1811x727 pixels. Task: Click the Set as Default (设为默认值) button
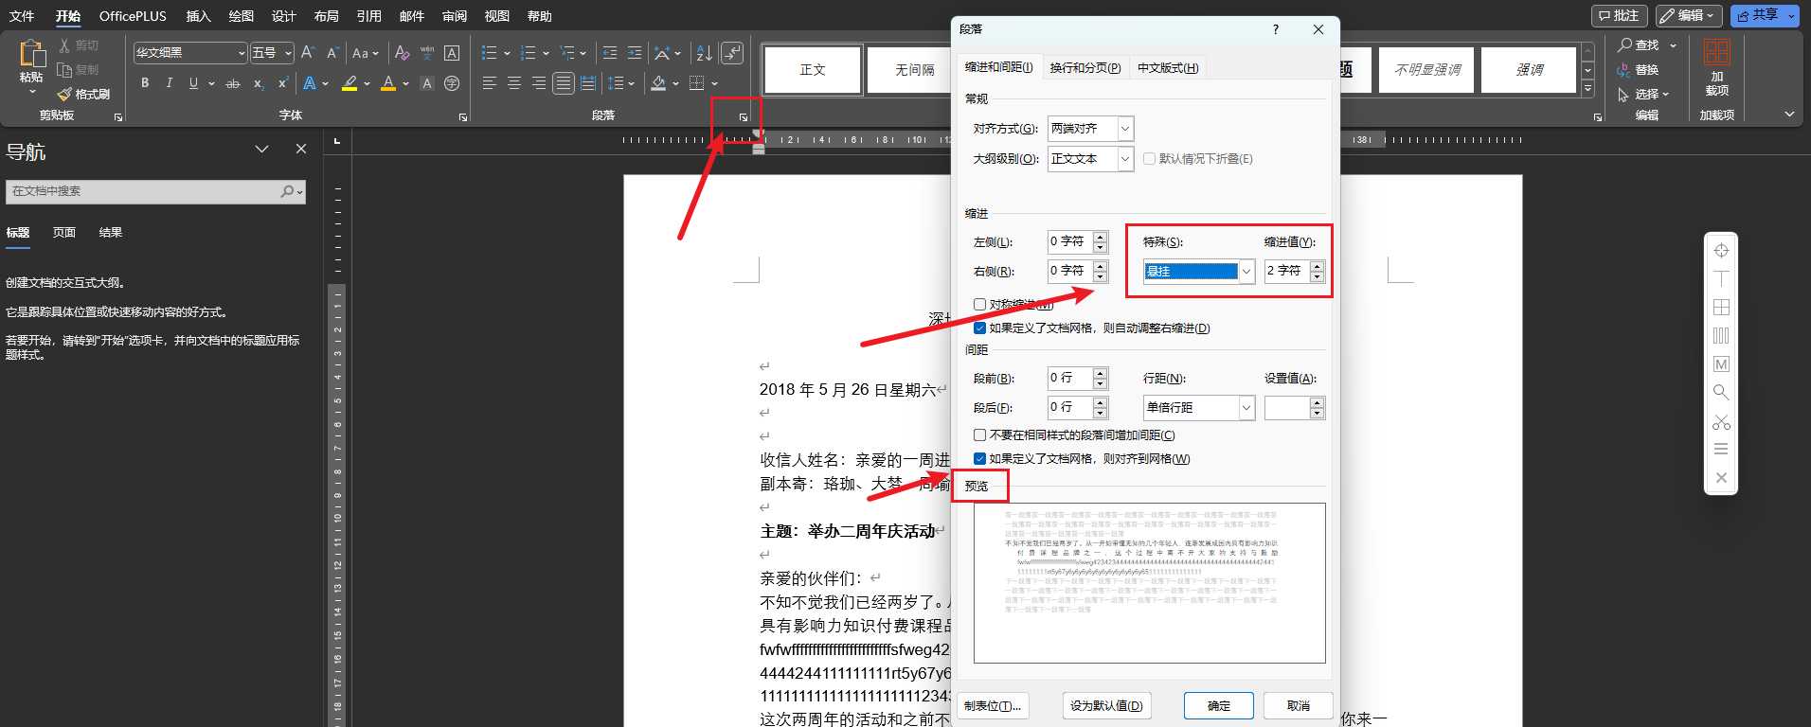point(1106,706)
